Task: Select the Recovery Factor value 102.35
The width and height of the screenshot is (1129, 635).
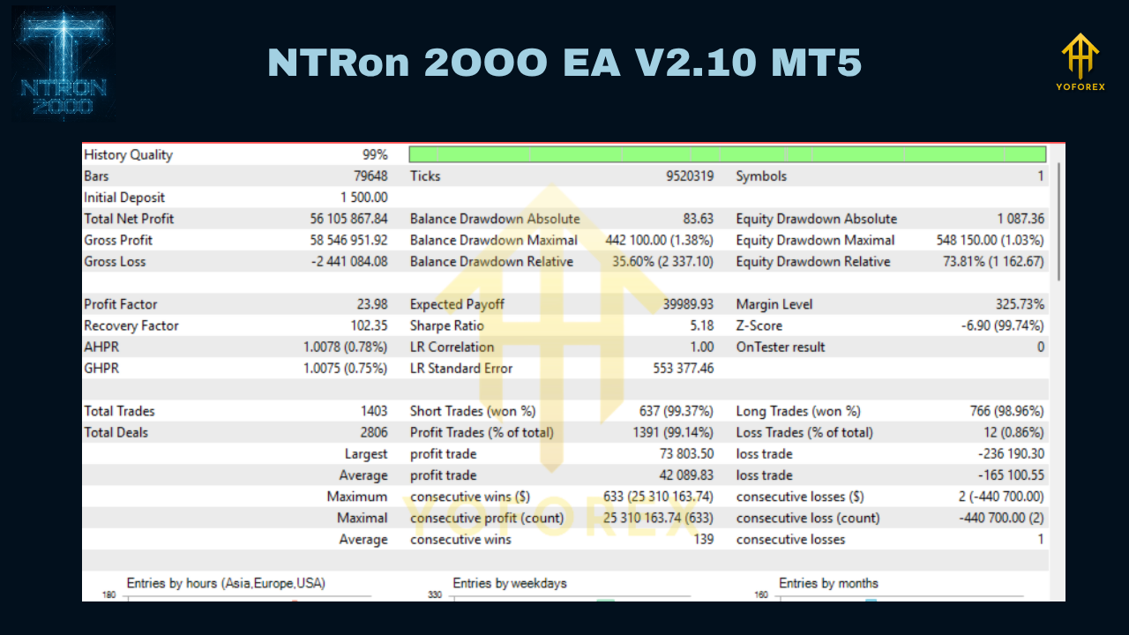Action: tap(368, 325)
